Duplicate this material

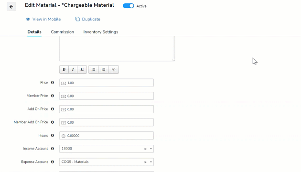87,19
